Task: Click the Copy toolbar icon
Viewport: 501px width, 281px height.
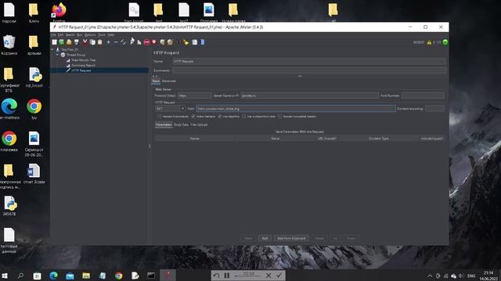Action: [92, 42]
